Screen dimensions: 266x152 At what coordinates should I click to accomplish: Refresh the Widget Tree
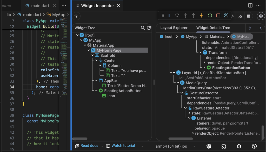pos(149,28)
